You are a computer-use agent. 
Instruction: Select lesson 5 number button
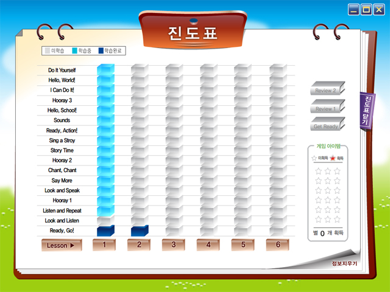(x=243, y=245)
